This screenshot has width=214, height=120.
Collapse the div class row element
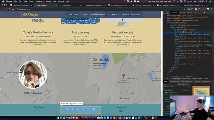point(172,27)
